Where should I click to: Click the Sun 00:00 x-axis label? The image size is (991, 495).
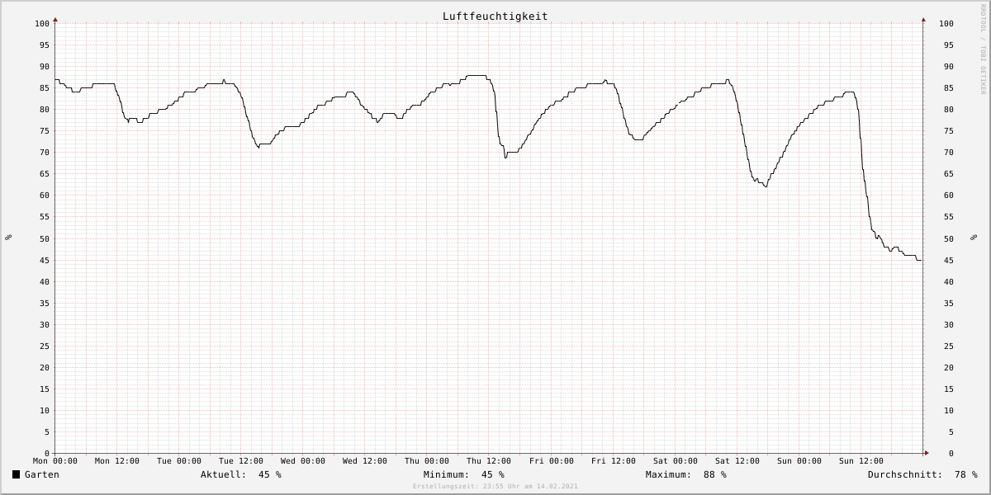click(799, 461)
